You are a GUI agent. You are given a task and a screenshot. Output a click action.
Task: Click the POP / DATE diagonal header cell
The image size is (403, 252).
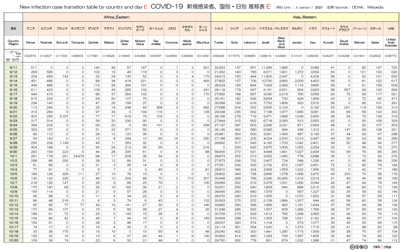click(13, 56)
